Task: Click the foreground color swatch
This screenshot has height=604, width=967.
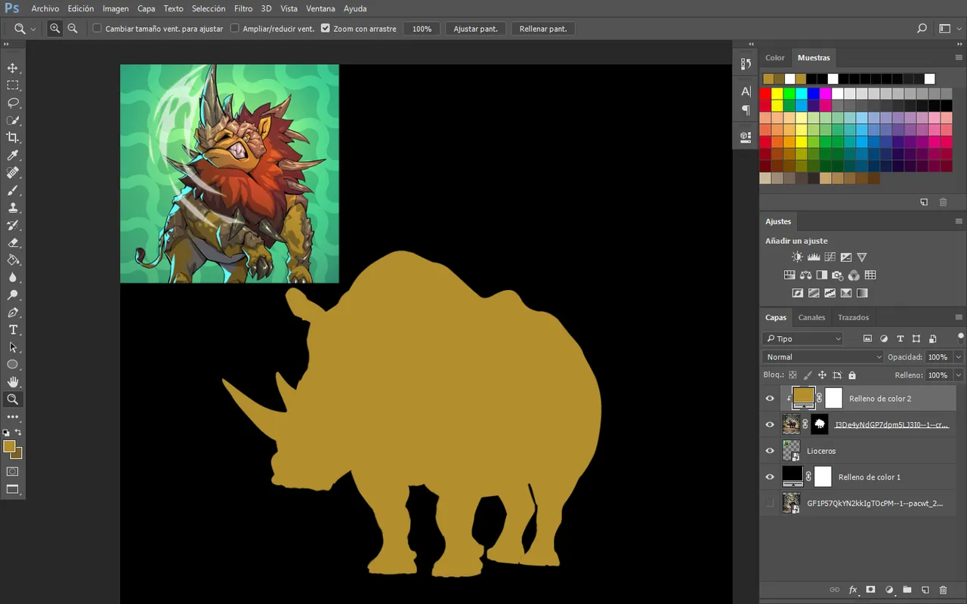Action: (x=9, y=446)
